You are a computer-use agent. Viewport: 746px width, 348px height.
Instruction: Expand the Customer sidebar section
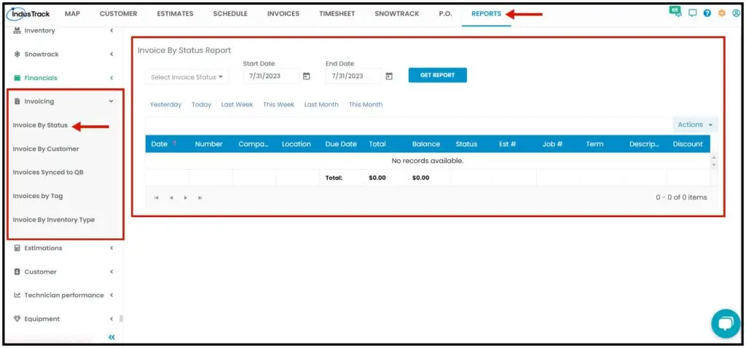coord(63,272)
